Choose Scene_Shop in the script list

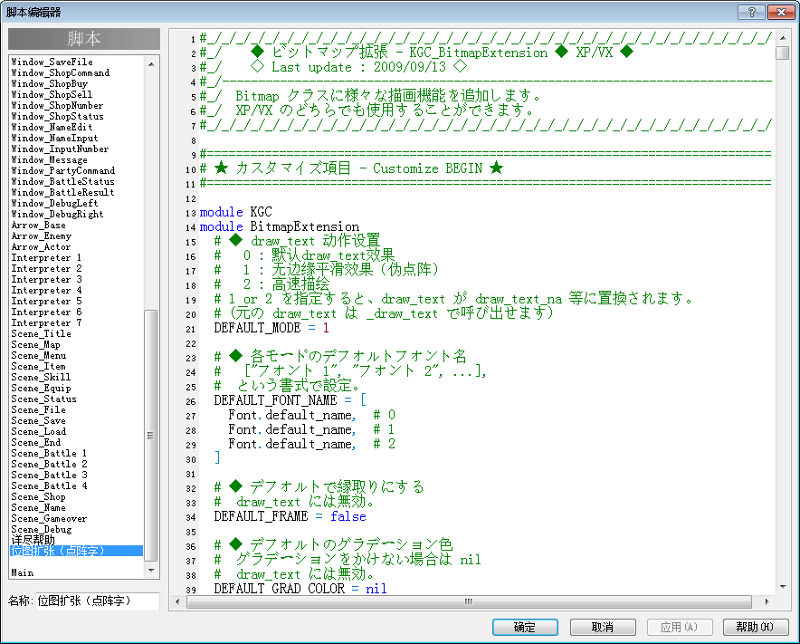[38, 497]
